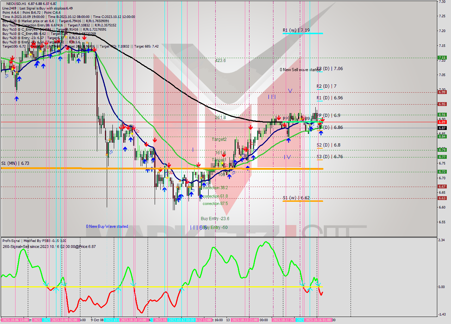Select the '161.8' Fibonacci label
The height and width of the screenshot is (324, 451).
point(220,153)
